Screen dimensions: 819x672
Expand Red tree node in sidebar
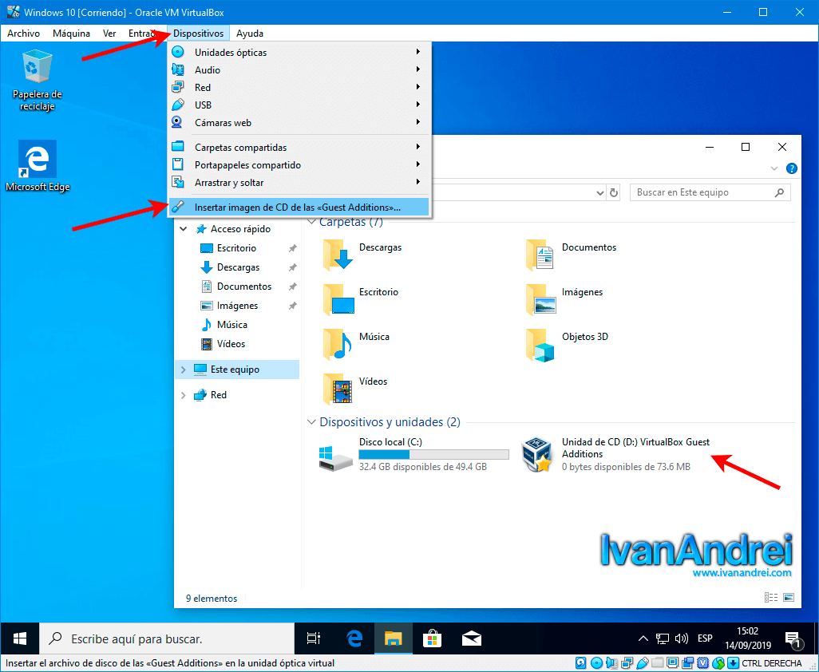click(184, 395)
